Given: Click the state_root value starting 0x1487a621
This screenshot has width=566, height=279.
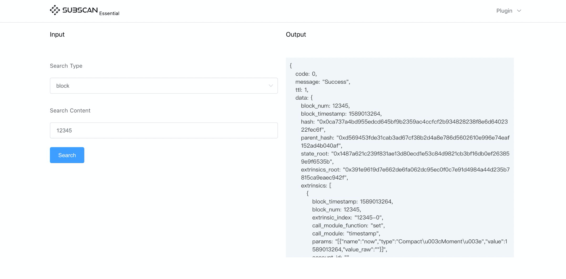Looking at the screenshot, I should click(405, 158).
